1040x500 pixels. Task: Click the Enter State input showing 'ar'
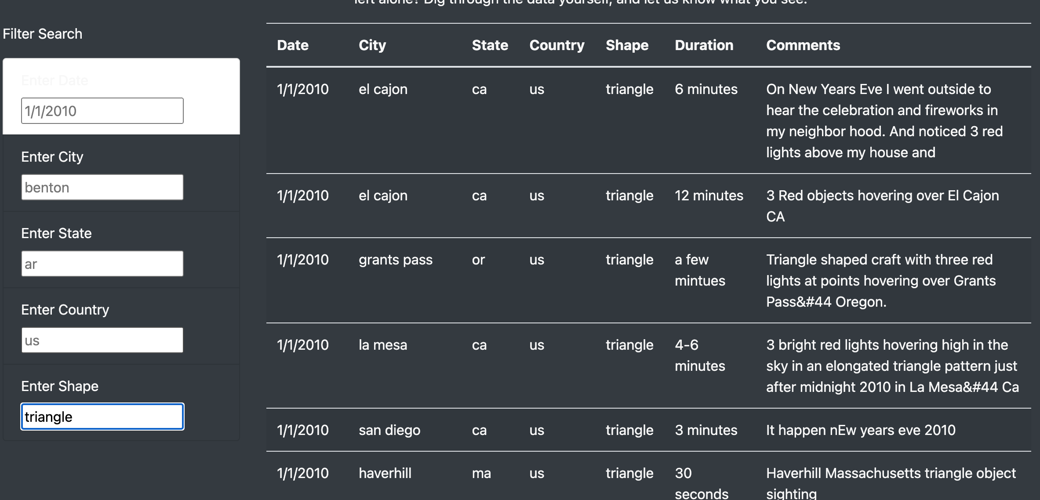tap(102, 263)
